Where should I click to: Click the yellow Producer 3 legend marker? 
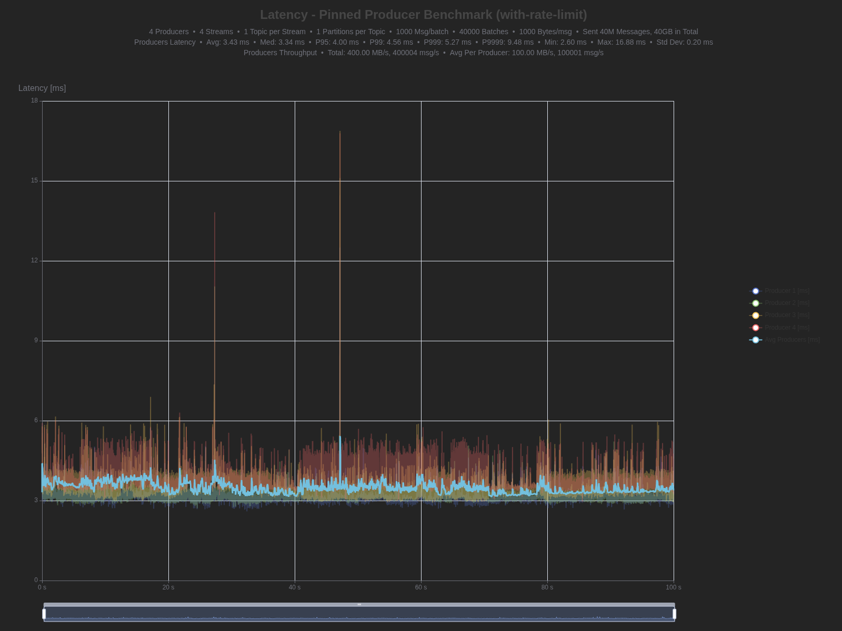(x=756, y=315)
